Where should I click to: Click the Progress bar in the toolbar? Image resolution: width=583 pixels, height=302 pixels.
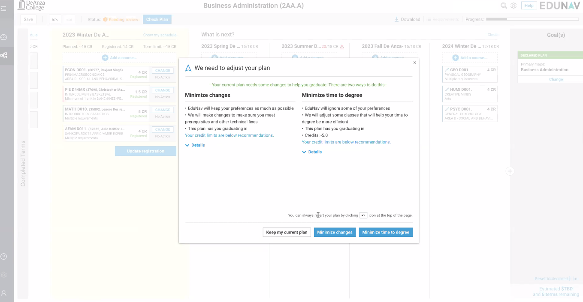[x=532, y=19]
